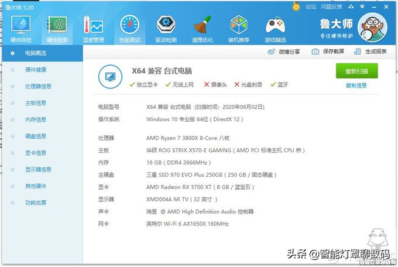Minimize the 鲁大师 window
The width and height of the screenshot is (398, 267).
tap(374, 7)
